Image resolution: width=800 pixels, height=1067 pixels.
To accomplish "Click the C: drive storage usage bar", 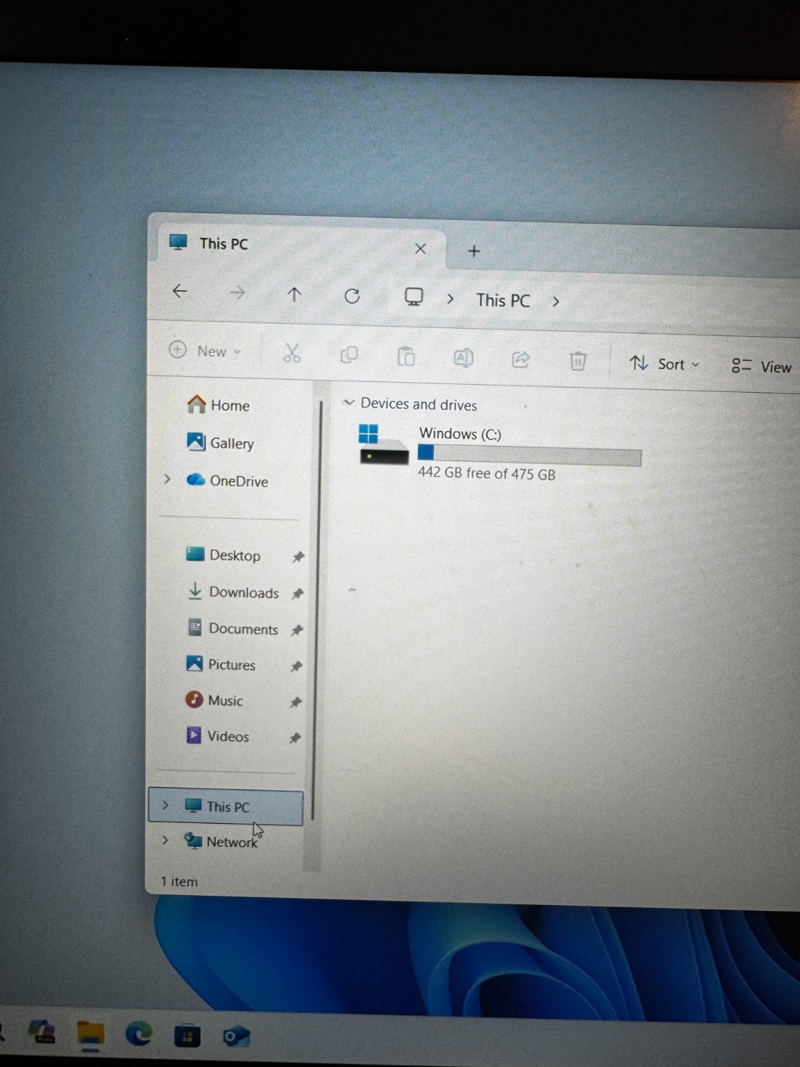I will 529,456.
